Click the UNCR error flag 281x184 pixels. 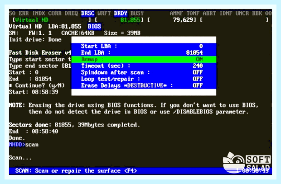(242, 13)
